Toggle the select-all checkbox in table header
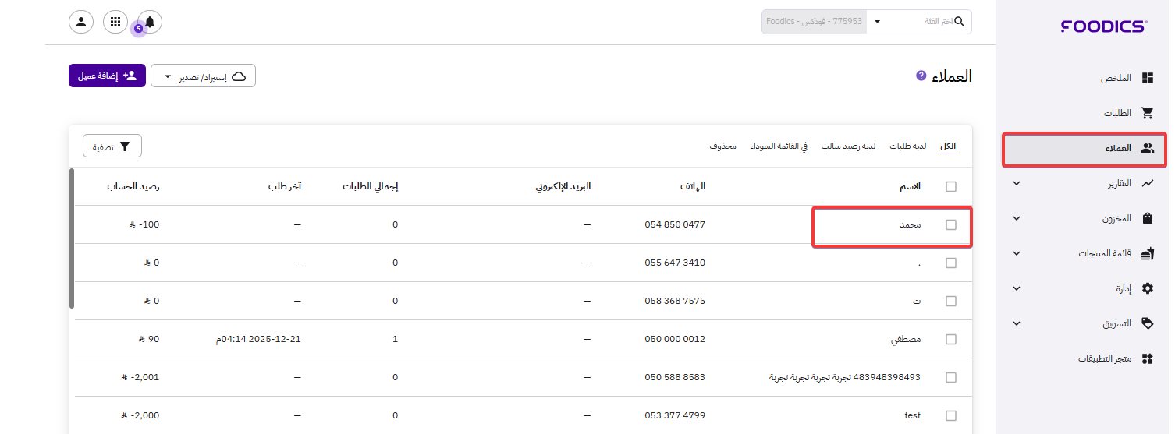Viewport: 1175px width, 434px height. click(950, 186)
